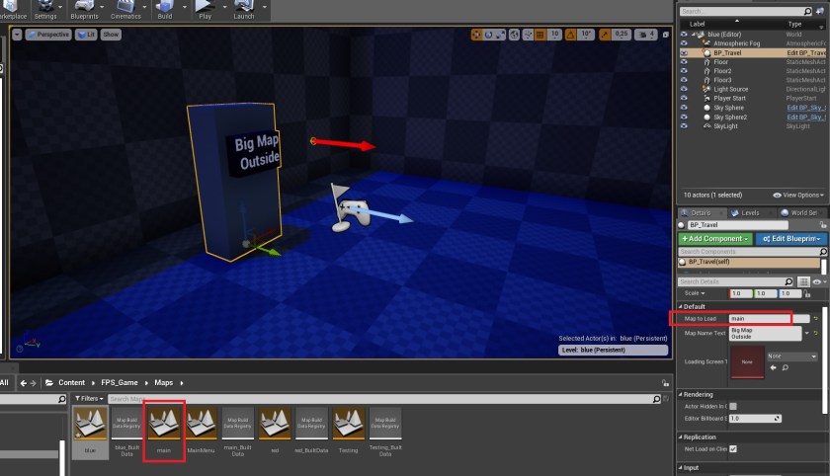This screenshot has width=830, height=476.
Task: Open the editor Settings toolbar icon
Action: click(x=44, y=8)
